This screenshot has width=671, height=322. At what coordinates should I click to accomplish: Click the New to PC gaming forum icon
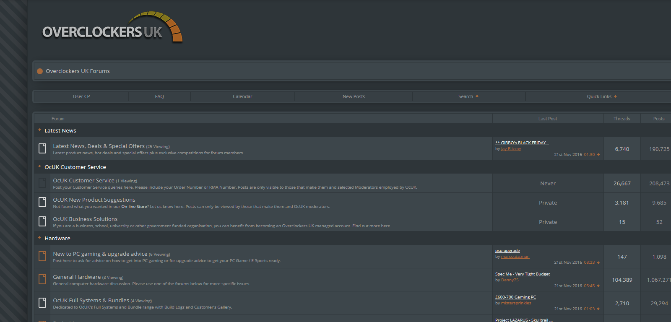(42, 256)
